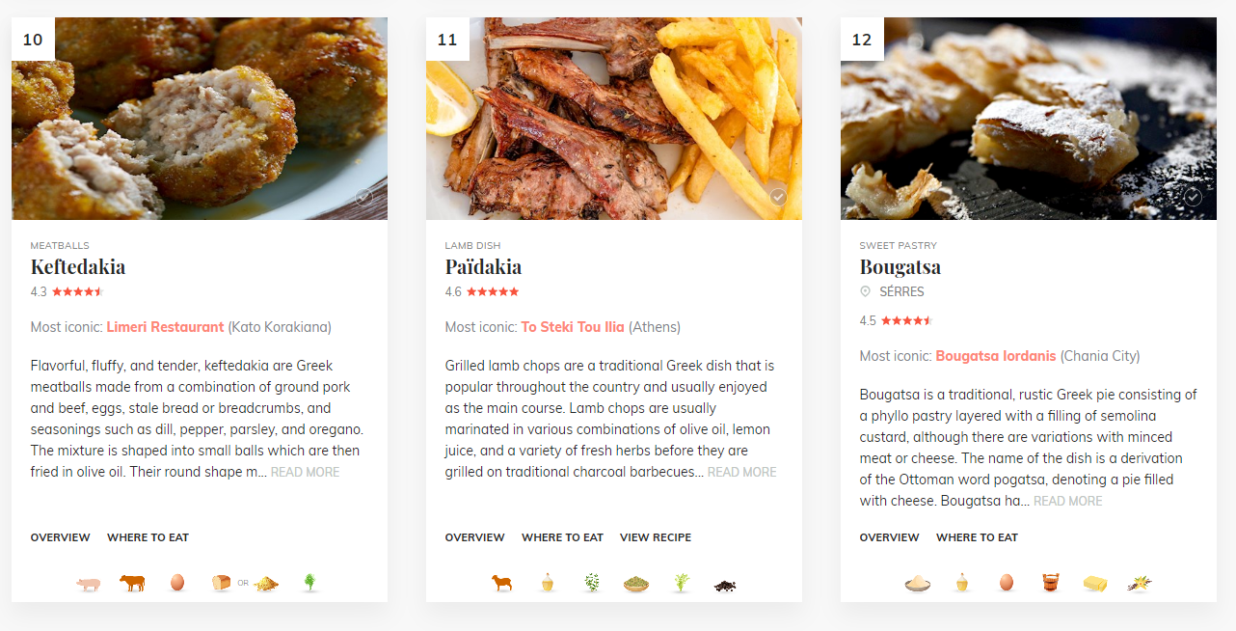
Task: Click the pork ingredient icon under Keftedakia
Action: (89, 584)
